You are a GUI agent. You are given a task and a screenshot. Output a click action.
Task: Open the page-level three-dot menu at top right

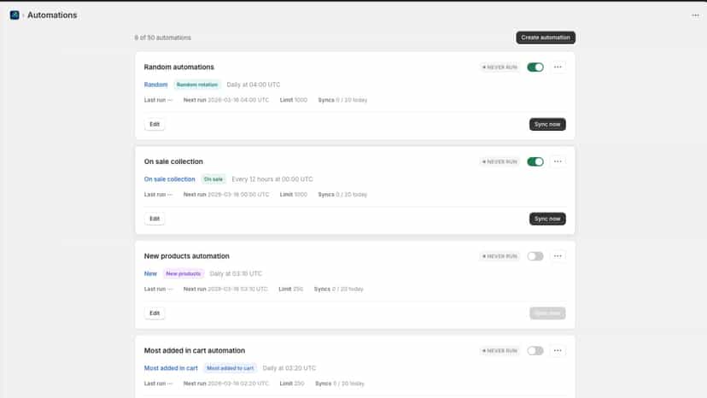tap(695, 15)
